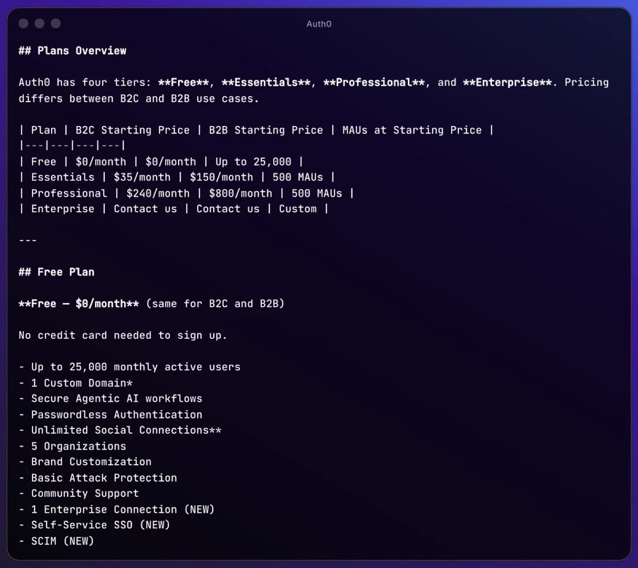This screenshot has height=568, width=638.
Task: Click 'No credit card needed to sign up.'
Action: click(x=123, y=336)
